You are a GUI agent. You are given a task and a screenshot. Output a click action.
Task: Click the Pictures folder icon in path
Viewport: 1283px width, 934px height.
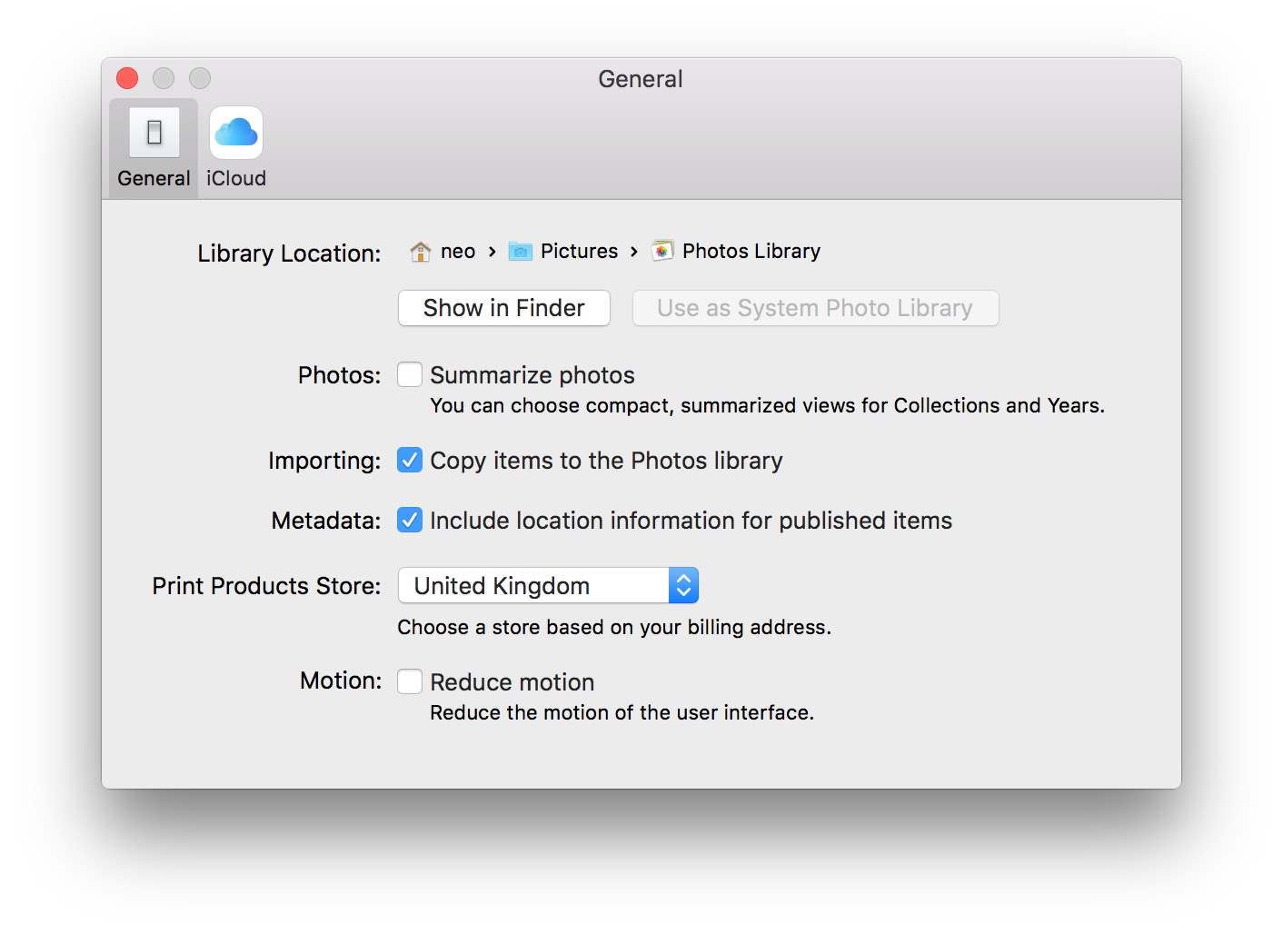coord(520,252)
